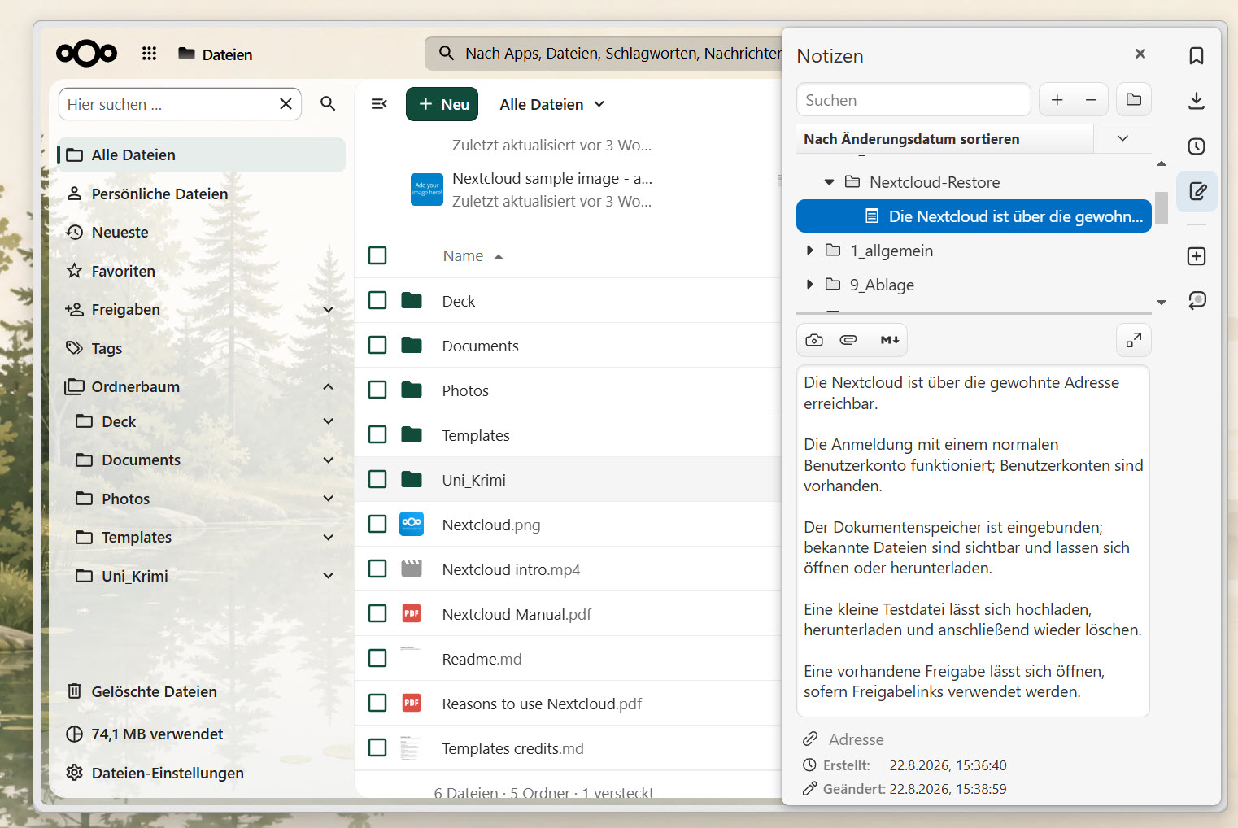Attach a file using the paperclip icon
Screen dimensions: 1238x828
pyautogui.click(x=848, y=340)
